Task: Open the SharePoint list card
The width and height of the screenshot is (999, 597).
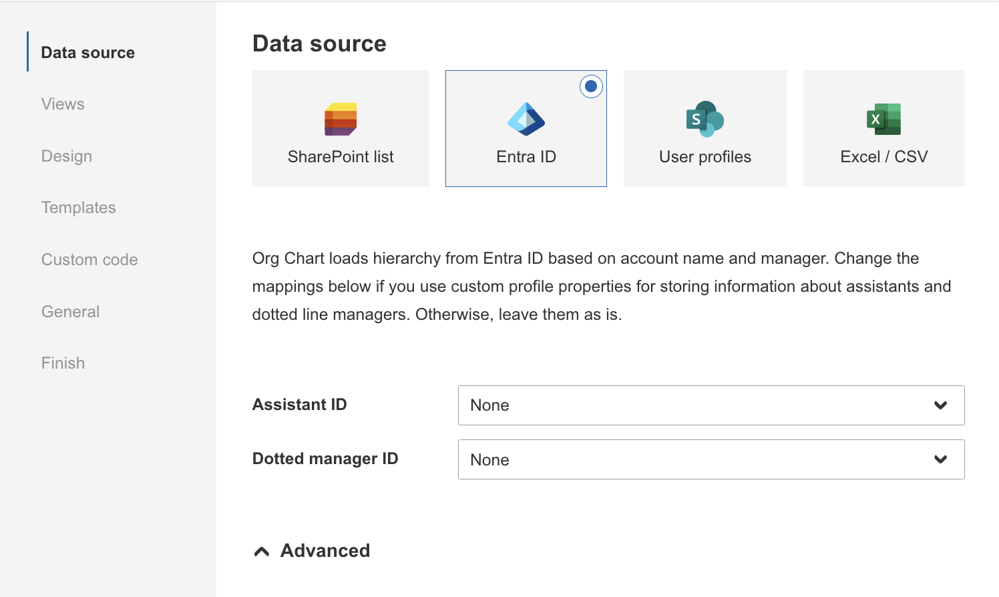Action: pyautogui.click(x=340, y=128)
